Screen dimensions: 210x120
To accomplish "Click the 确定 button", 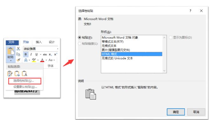I will tap(176, 112).
